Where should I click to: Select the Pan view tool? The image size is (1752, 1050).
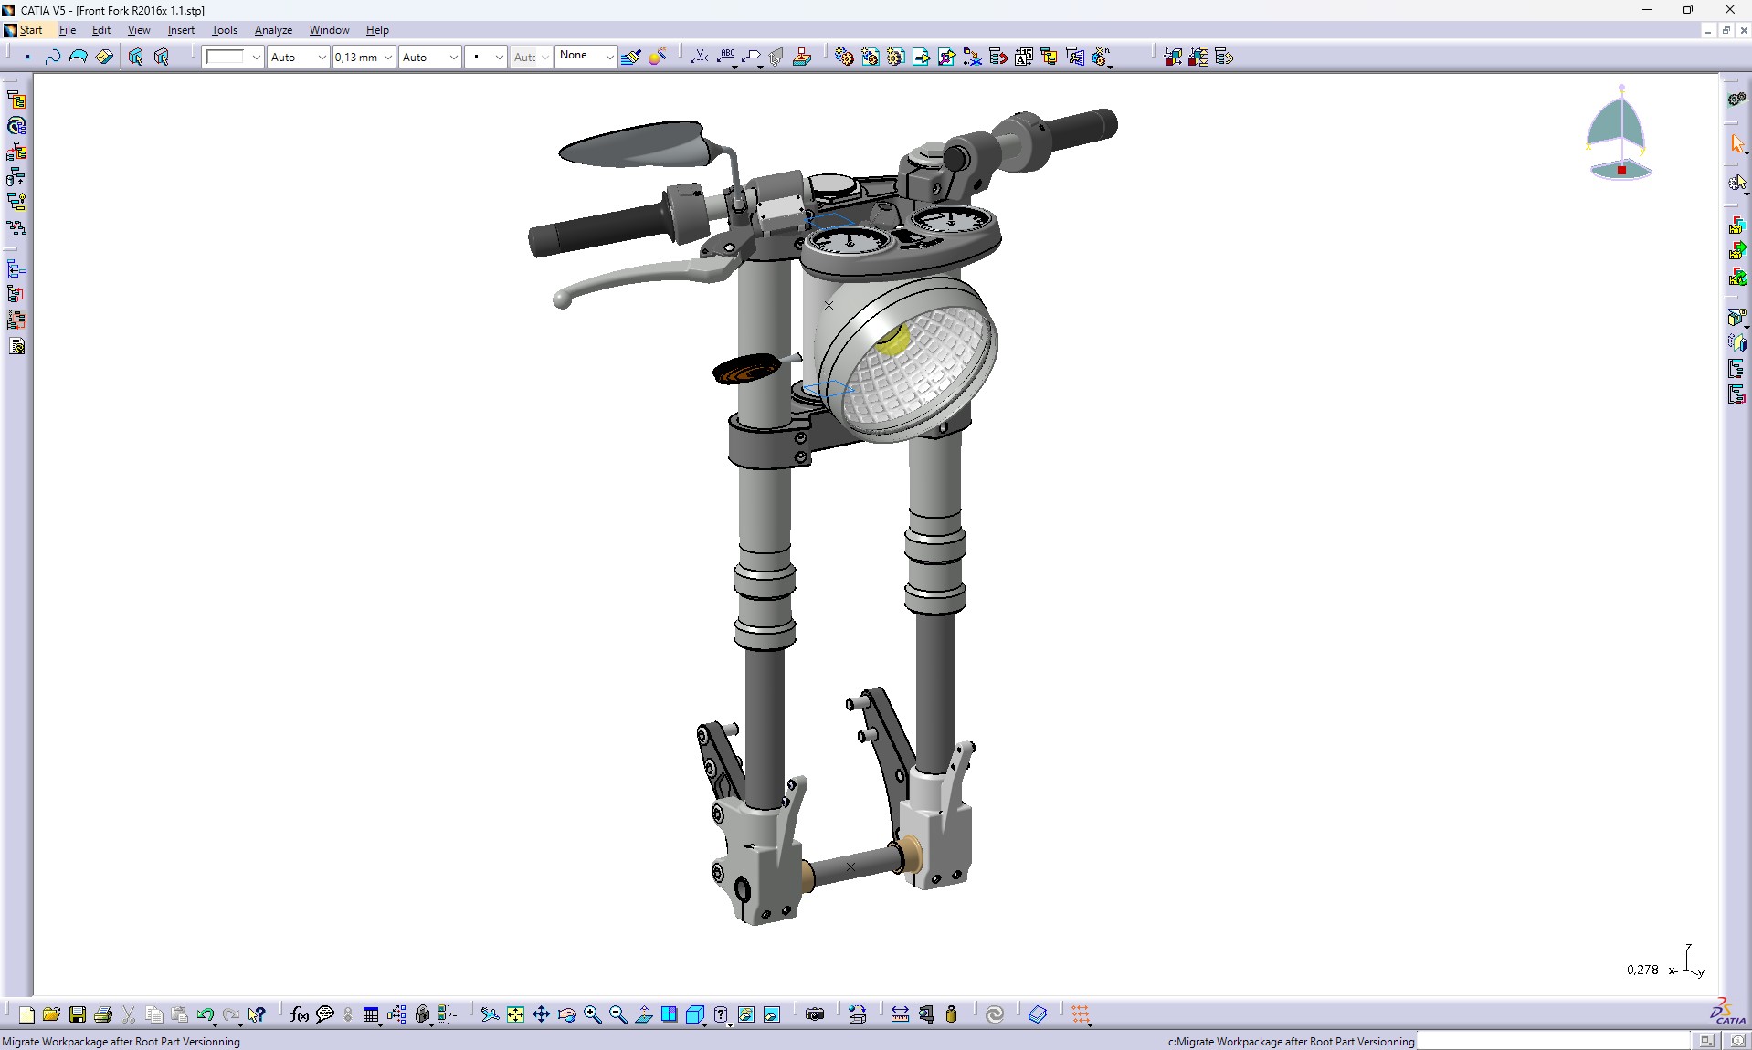tap(541, 1014)
